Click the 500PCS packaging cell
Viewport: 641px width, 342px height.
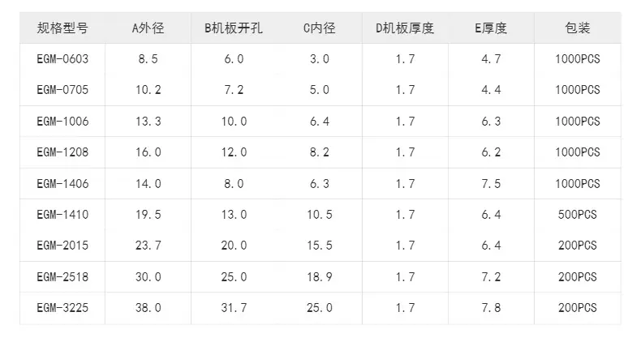(x=577, y=215)
